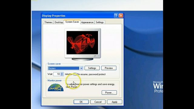The height and width of the screenshot is (109, 194).
Task: Apply the screen saver settings
Action: [x=115, y=102]
